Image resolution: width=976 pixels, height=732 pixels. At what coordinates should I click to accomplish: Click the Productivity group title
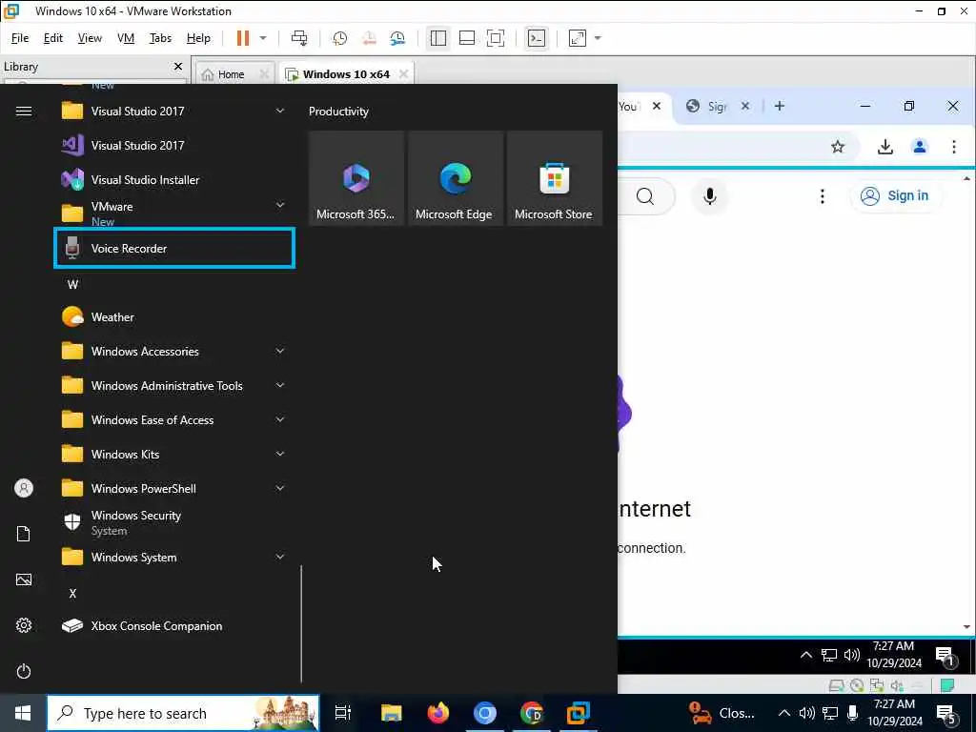(338, 112)
